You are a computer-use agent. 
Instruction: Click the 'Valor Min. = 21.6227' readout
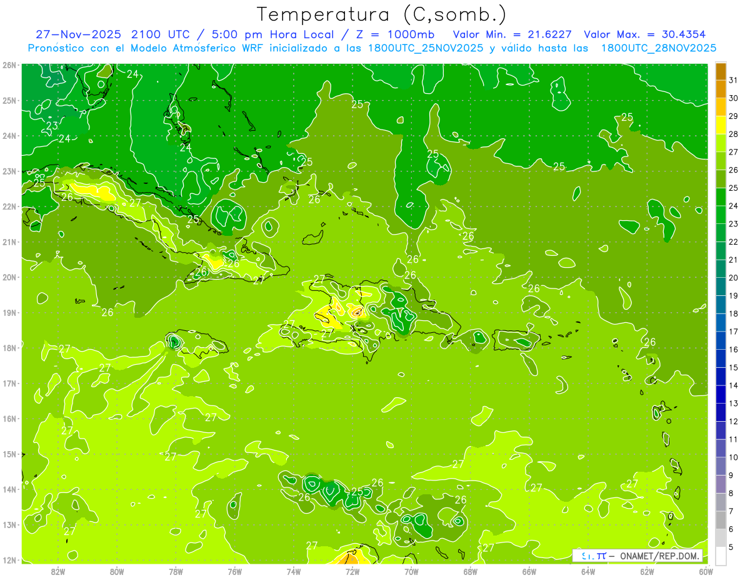(x=513, y=34)
